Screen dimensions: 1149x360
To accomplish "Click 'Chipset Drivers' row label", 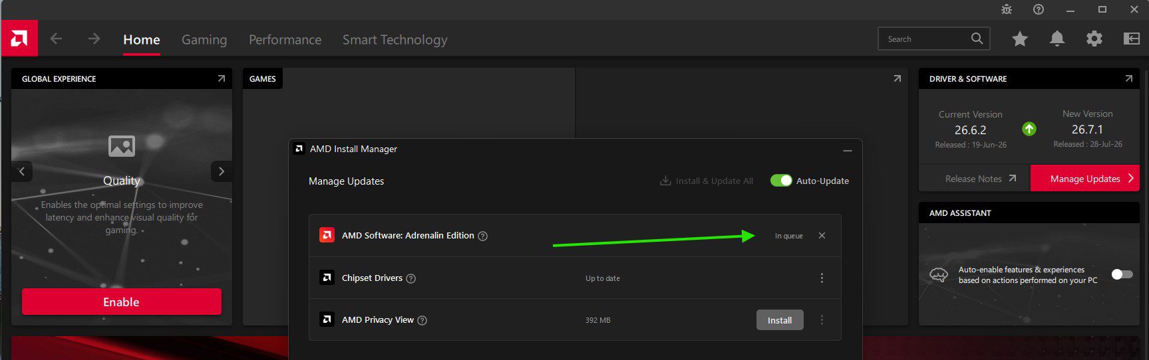I will 372,278.
